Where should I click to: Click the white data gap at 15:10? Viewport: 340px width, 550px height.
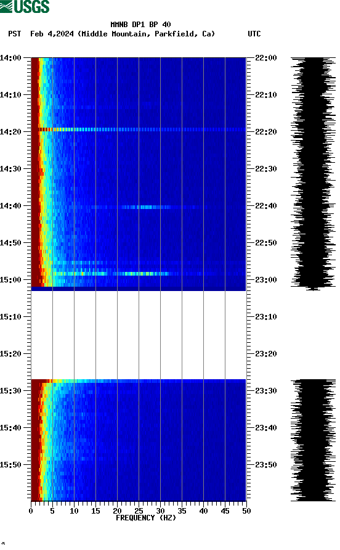click(139, 335)
